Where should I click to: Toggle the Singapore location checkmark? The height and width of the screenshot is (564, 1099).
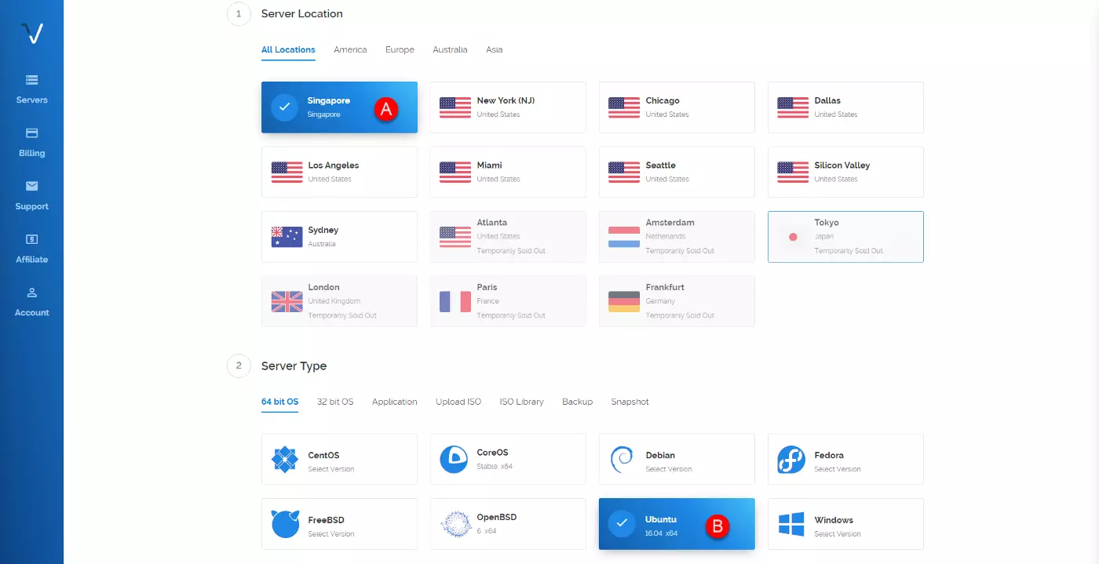[284, 107]
